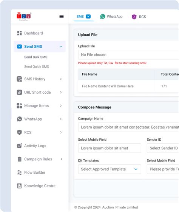The height and width of the screenshot is (212, 179).
Task: Open Campaign Rules label
Action: coord(38,159)
